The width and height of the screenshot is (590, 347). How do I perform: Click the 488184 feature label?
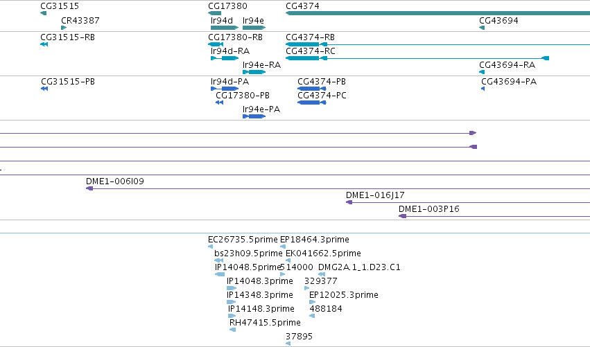pos(326,309)
